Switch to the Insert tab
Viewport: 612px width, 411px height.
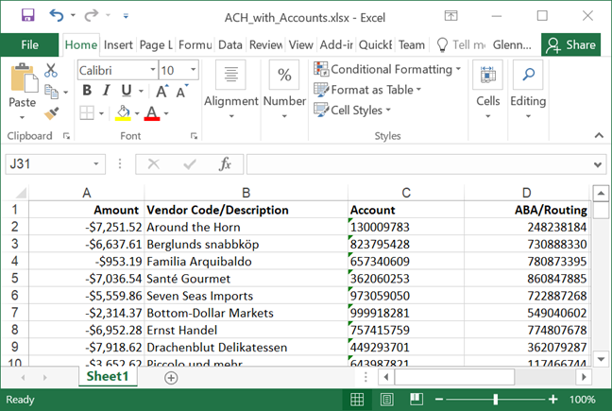(x=118, y=45)
